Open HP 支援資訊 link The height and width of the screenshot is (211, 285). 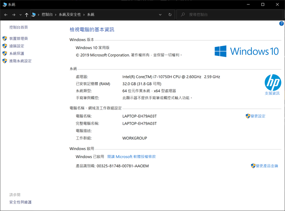272,93
